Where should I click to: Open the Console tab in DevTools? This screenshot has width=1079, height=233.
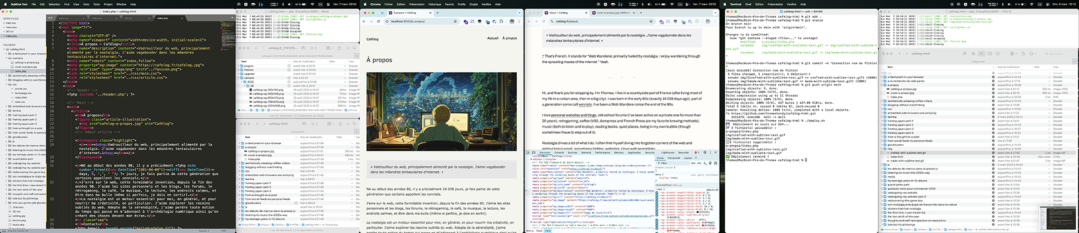[559, 153]
